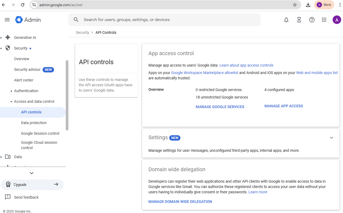Click Security breadcrumb link
Image resolution: width=343 pixels, height=213 pixels.
[82, 32]
